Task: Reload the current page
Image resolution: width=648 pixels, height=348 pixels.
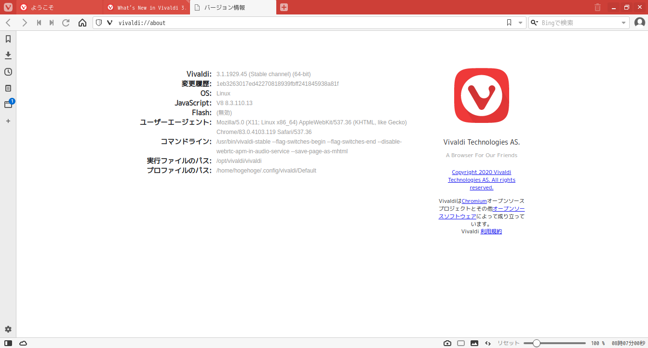Action: click(66, 23)
